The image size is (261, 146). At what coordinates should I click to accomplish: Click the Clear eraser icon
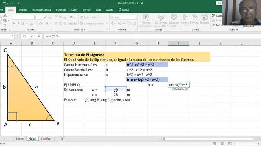(214, 25)
